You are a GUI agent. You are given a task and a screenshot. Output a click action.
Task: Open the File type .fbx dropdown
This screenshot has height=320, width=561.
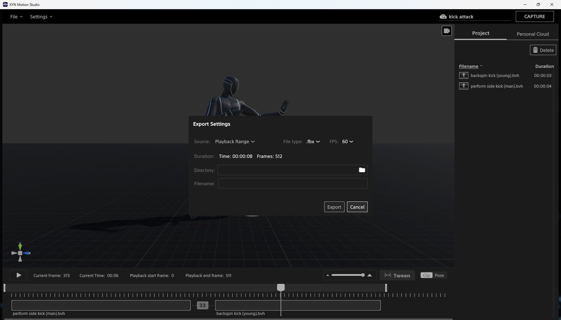tap(313, 142)
